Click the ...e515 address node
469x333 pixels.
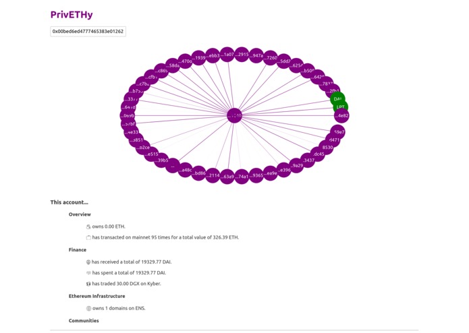(151, 154)
